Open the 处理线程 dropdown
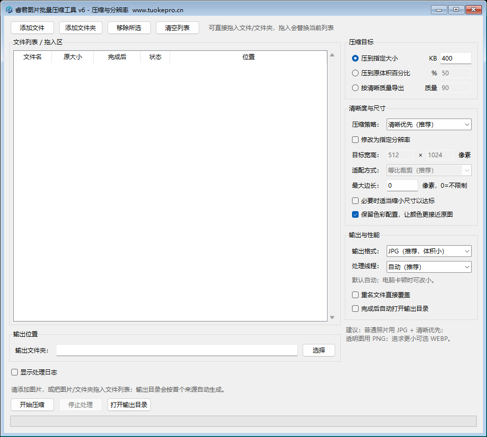 tap(429, 267)
